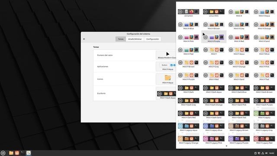The height and width of the screenshot is (156, 277).
Task: Apply the light Mint-Y-Grey theme
Action: [214, 64]
